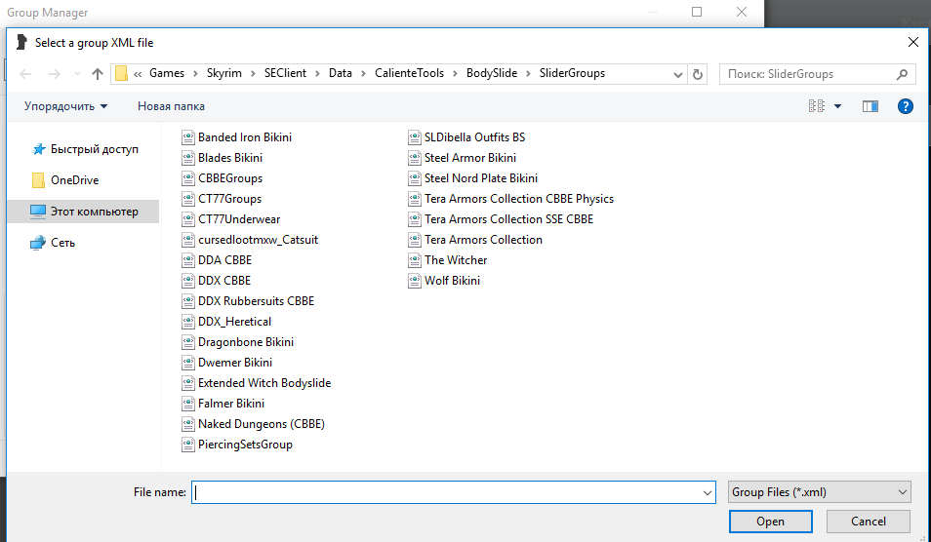931x542 pixels.
Task: Expand the view options dropdown arrow
Action: click(x=837, y=106)
